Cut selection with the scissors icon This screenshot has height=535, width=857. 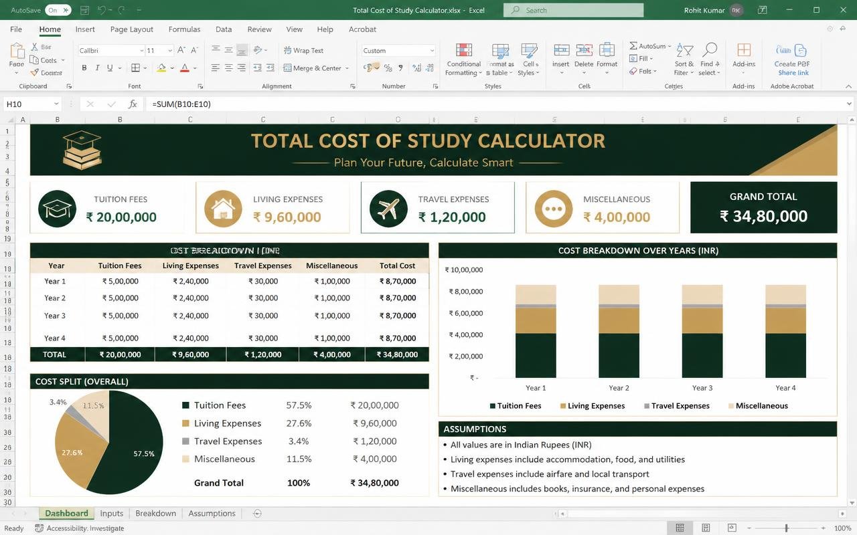coord(34,47)
